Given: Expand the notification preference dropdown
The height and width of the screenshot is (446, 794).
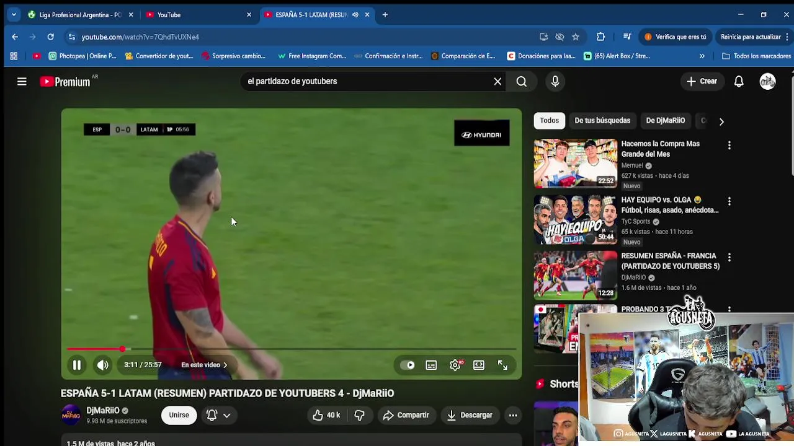Looking at the screenshot, I should [227, 415].
